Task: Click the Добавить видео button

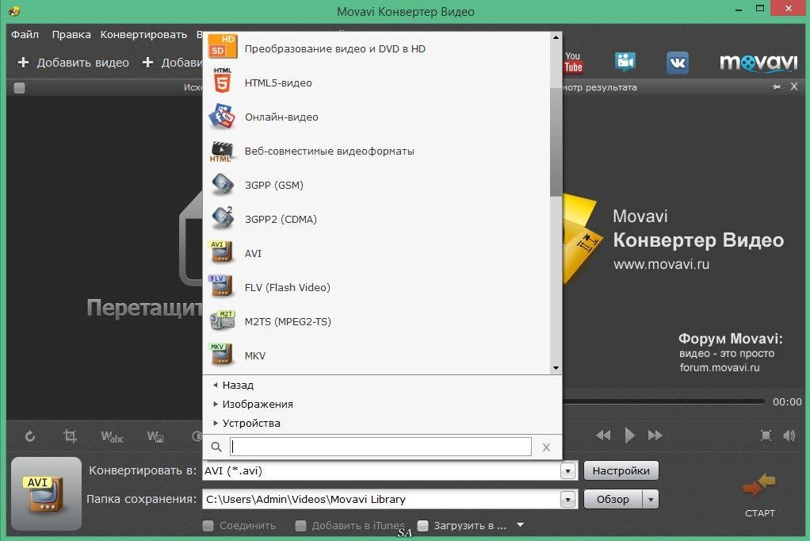Action: click(74, 63)
